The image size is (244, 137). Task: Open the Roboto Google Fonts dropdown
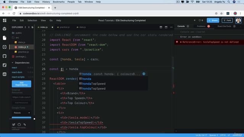tap(21, 113)
